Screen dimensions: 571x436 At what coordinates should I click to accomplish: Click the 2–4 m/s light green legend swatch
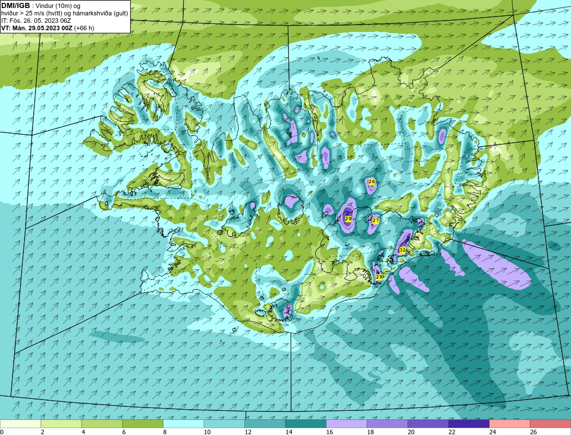pyautogui.click(x=61, y=423)
